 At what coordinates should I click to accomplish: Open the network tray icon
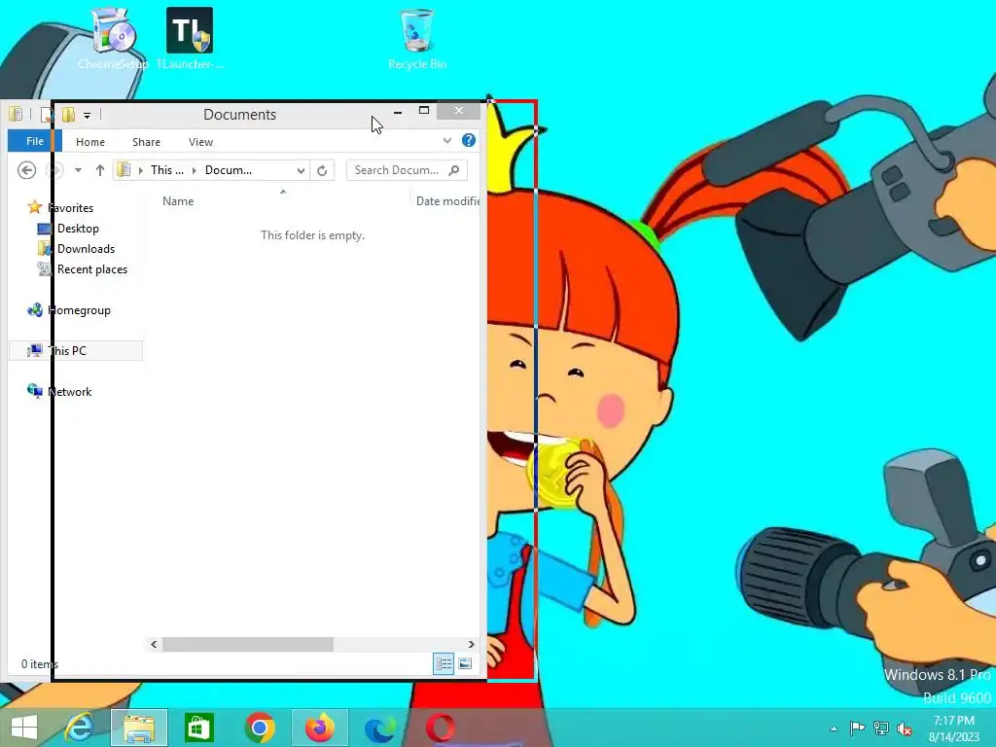pos(881,729)
